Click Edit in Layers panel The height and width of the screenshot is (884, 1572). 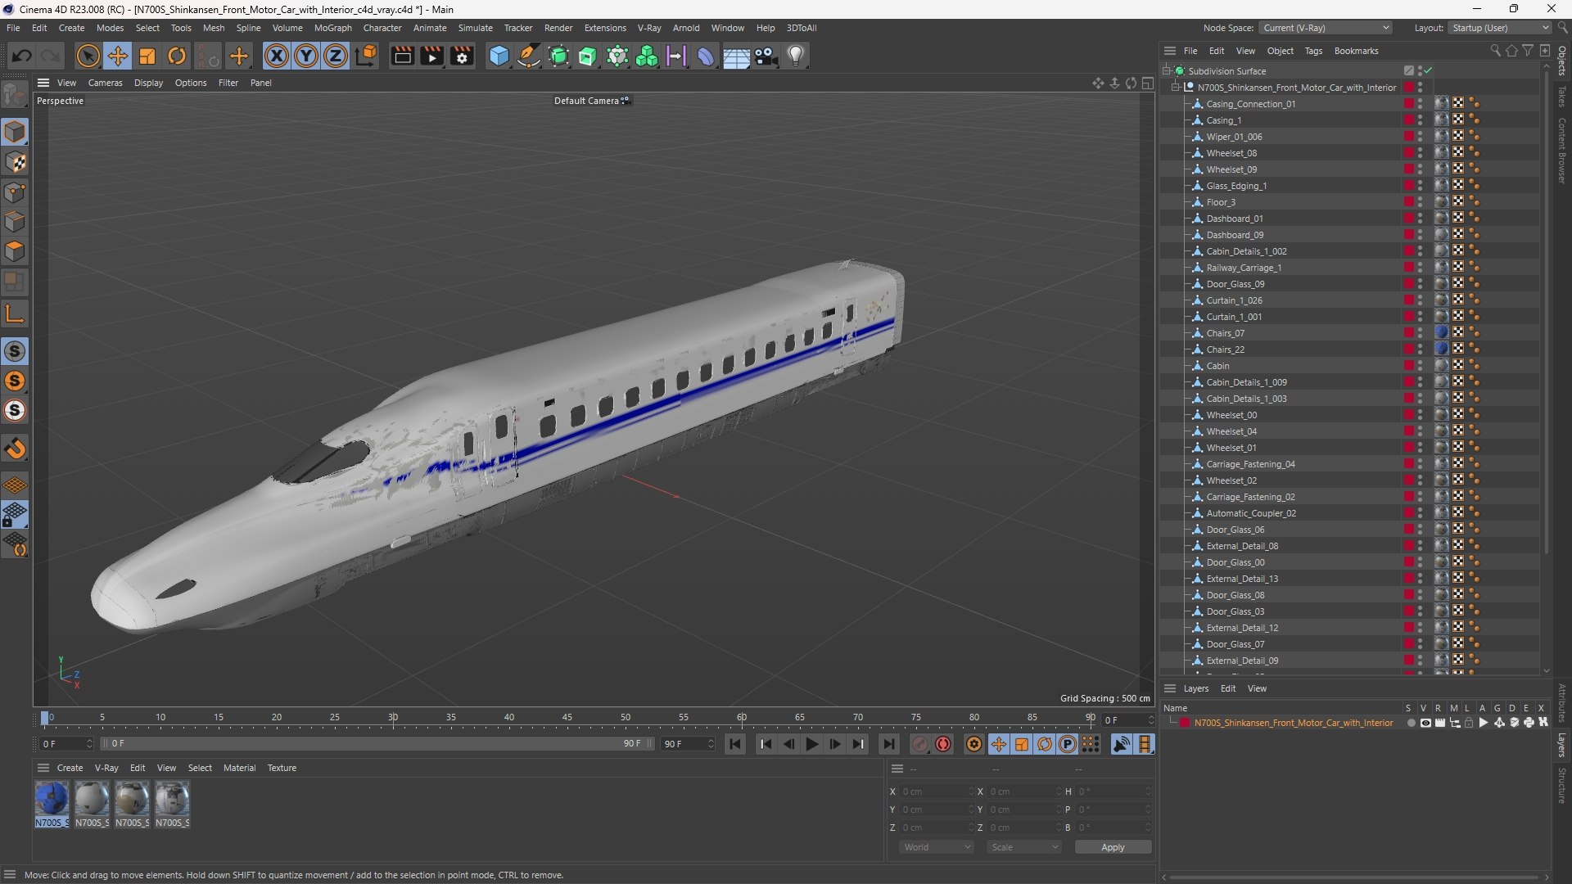click(1228, 688)
